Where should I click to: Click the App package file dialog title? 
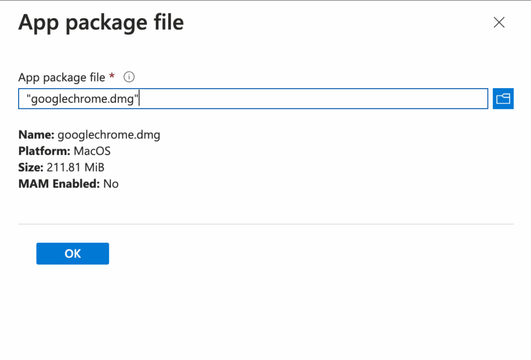click(x=101, y=22)
